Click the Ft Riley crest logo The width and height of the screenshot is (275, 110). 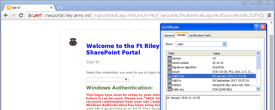[x=73, y=42]
